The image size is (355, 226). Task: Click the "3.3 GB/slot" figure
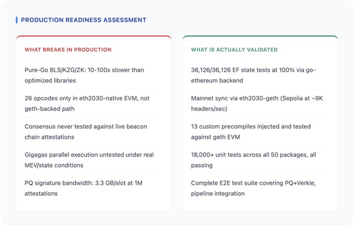[106, 183]
